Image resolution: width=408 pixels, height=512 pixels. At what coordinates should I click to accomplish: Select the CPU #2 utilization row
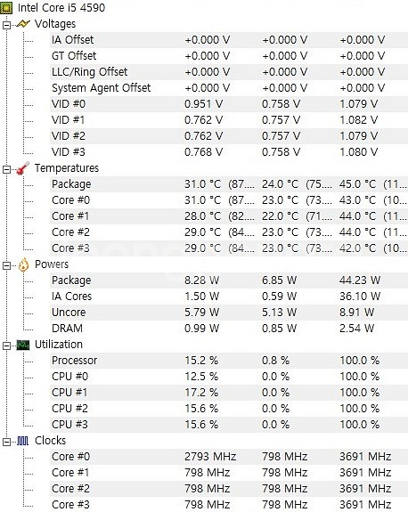pos(229,409)
